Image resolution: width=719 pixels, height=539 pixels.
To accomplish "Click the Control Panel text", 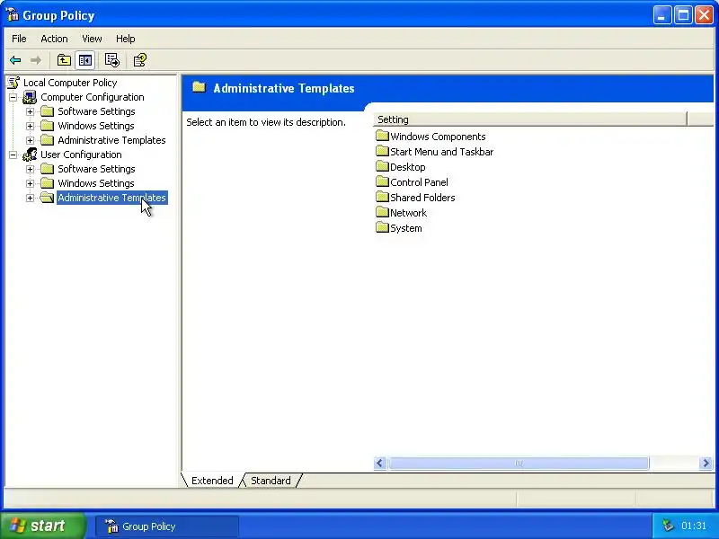I will coord(419,182).
